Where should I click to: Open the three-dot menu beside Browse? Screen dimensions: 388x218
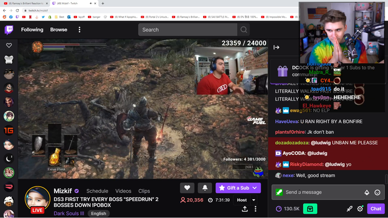pos(79,30)
